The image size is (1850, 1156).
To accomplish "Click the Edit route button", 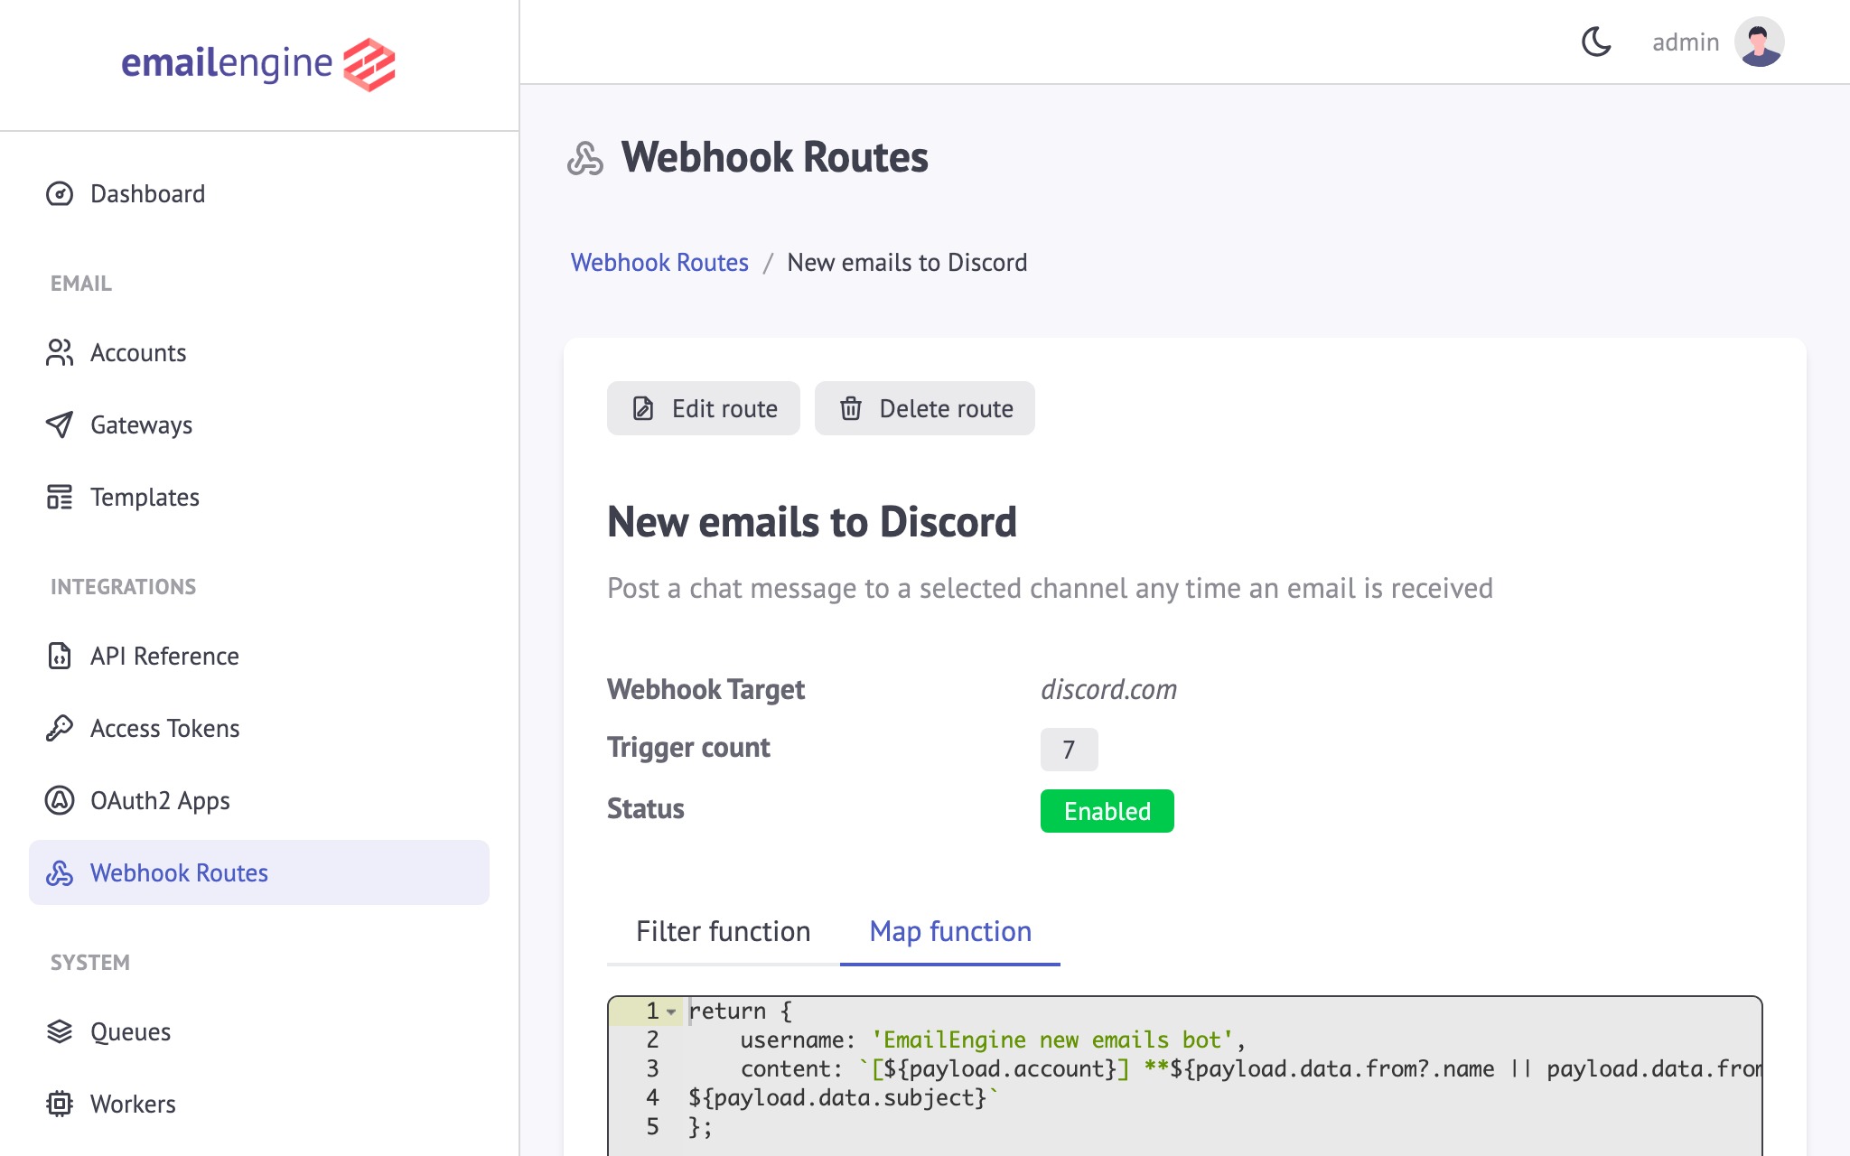I will pos(704,408).
